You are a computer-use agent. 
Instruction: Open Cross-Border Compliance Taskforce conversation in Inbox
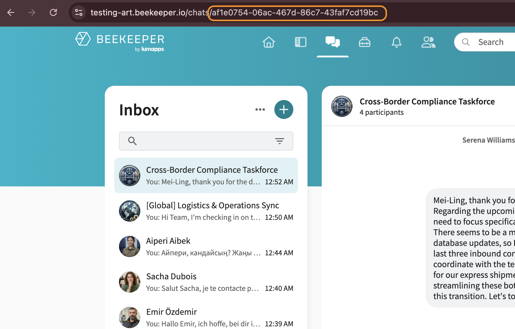(x=206, y=175)
